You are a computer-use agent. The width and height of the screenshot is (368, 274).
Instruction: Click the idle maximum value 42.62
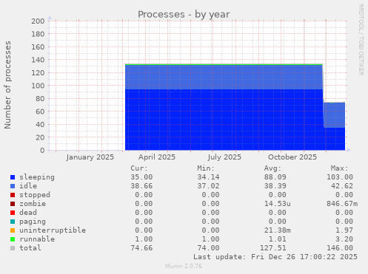pyautogui.click(x=342, y=186)
